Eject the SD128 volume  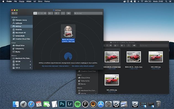pyautogui.click(x=30, y=61)
